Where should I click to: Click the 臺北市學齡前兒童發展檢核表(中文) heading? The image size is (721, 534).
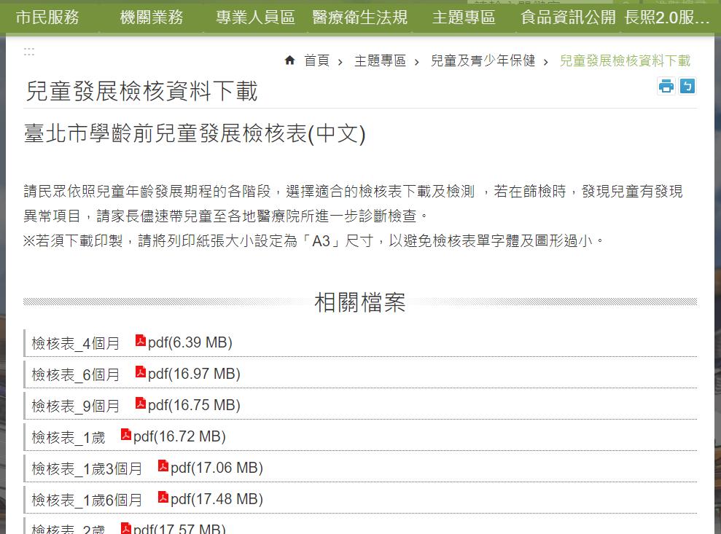[x=195, y=134]
